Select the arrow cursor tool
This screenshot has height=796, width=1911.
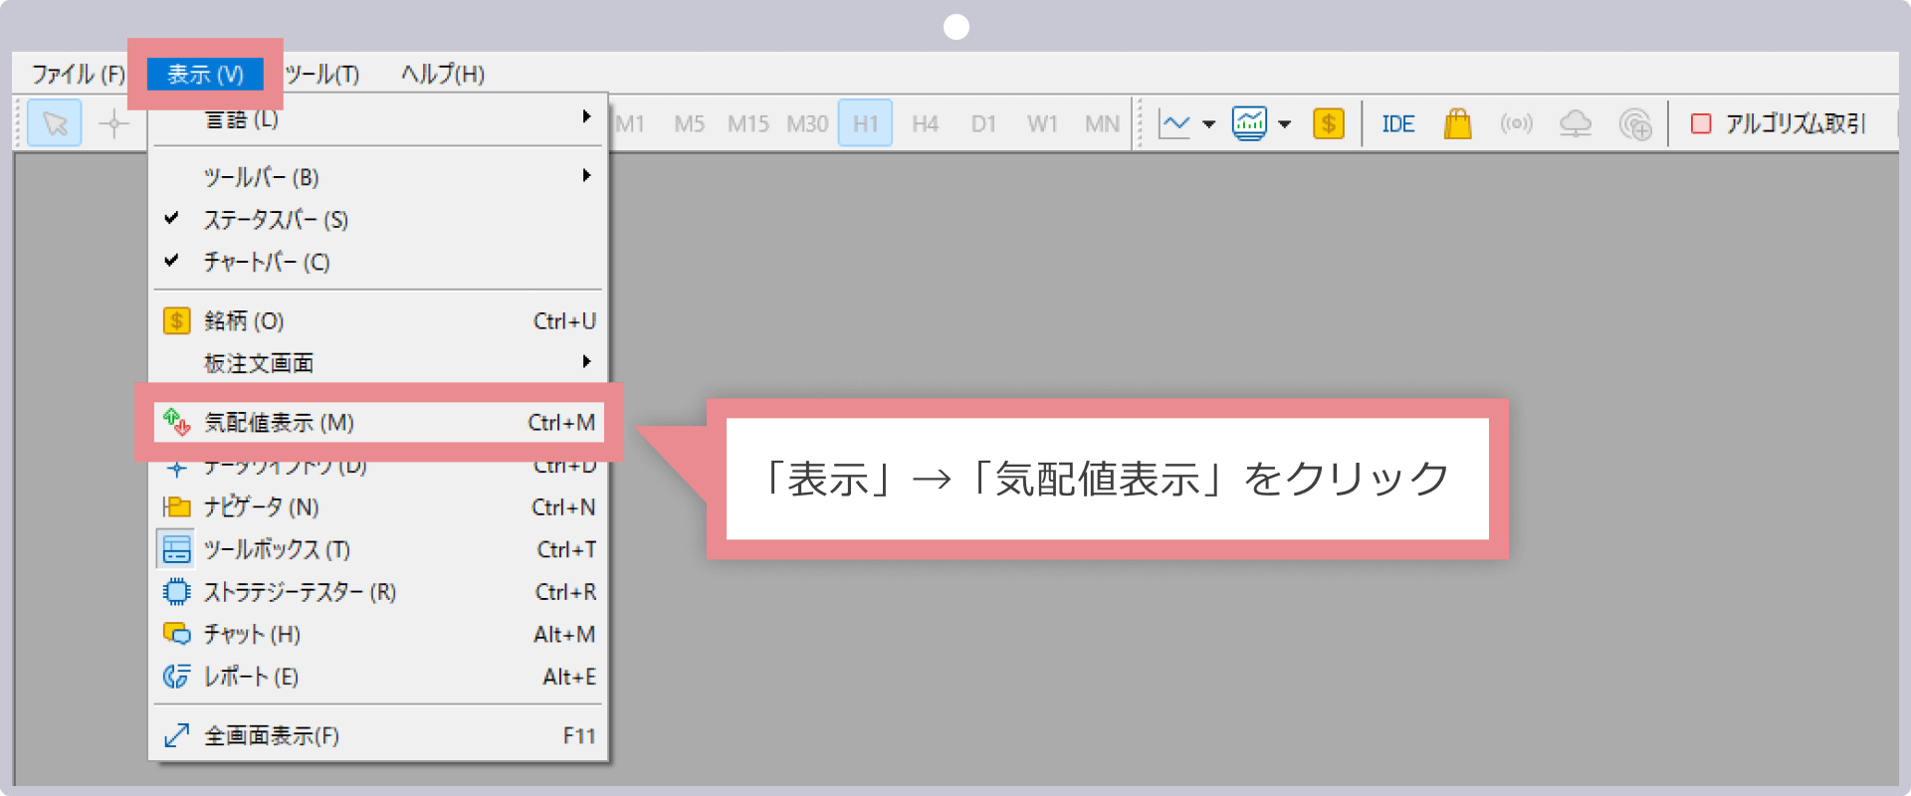55,123
